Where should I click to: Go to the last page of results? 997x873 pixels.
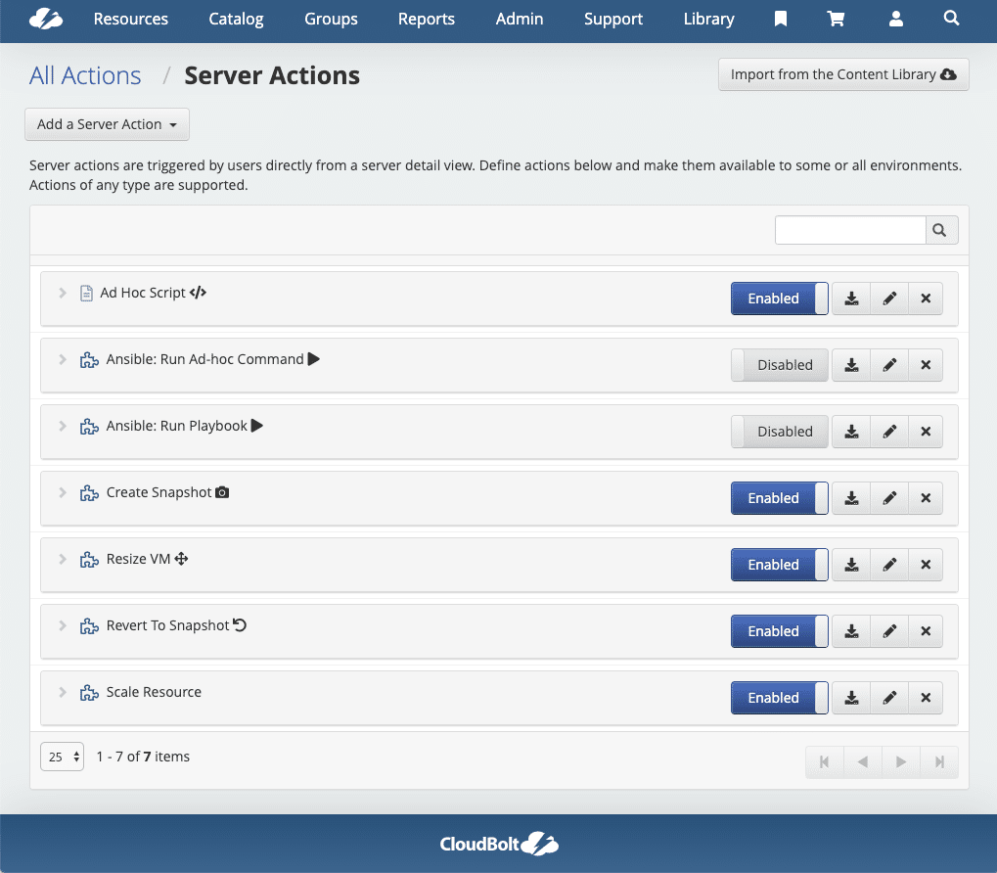[x=939, y=761]
